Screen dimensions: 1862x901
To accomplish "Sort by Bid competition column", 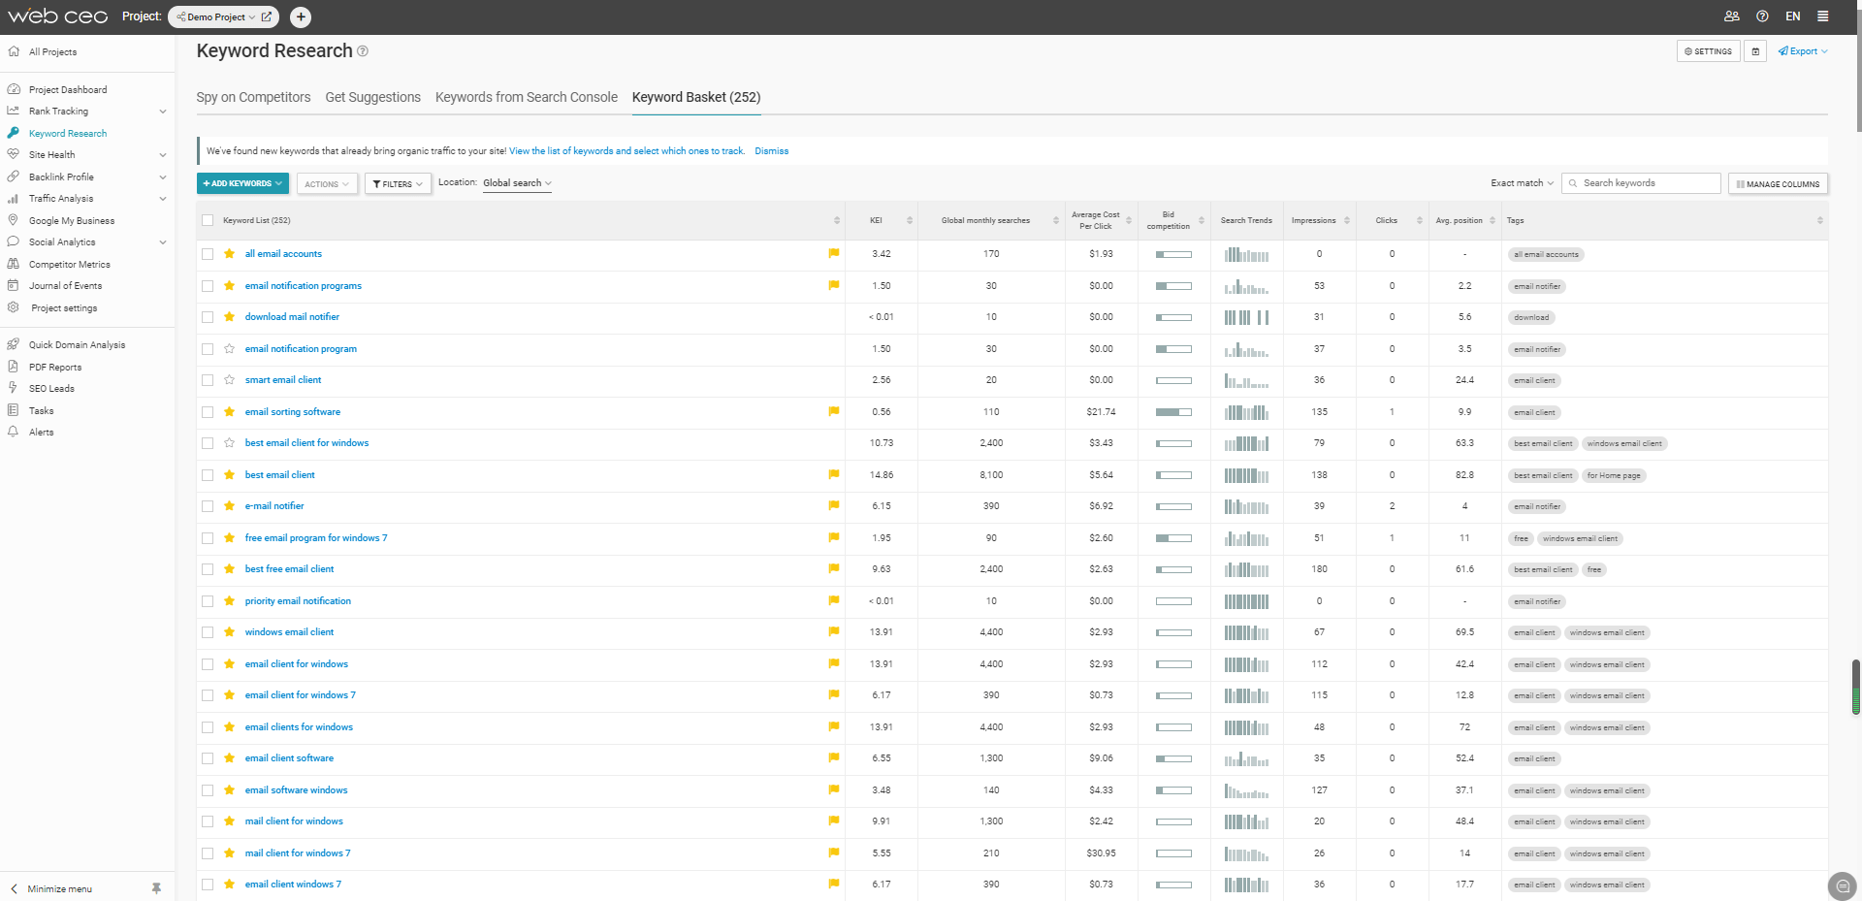I will (x=1202, y=220).
